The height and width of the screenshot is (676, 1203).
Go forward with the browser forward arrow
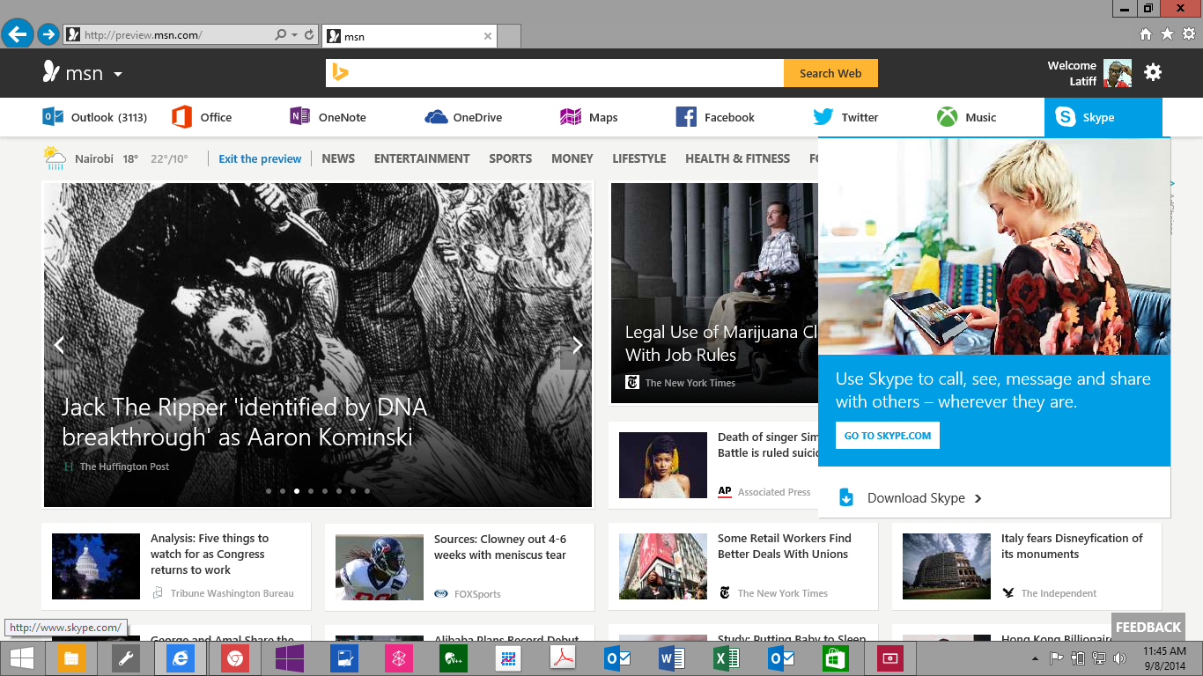[x=48, y=34]
